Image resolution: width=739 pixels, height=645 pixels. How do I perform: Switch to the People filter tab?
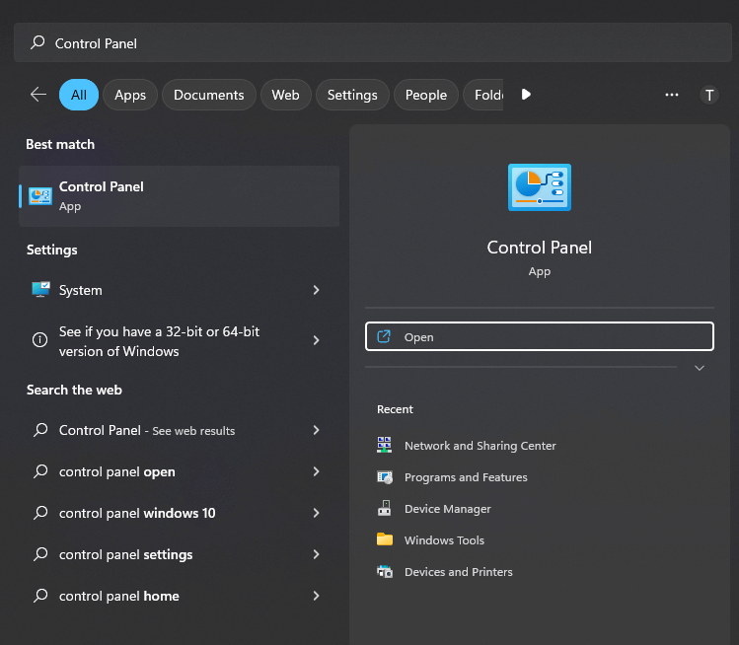tap(426, 95)
